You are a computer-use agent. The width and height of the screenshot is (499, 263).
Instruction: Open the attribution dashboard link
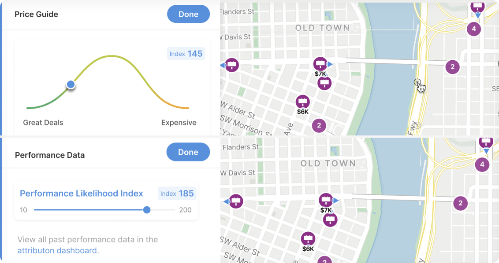(x=58, y=251)
